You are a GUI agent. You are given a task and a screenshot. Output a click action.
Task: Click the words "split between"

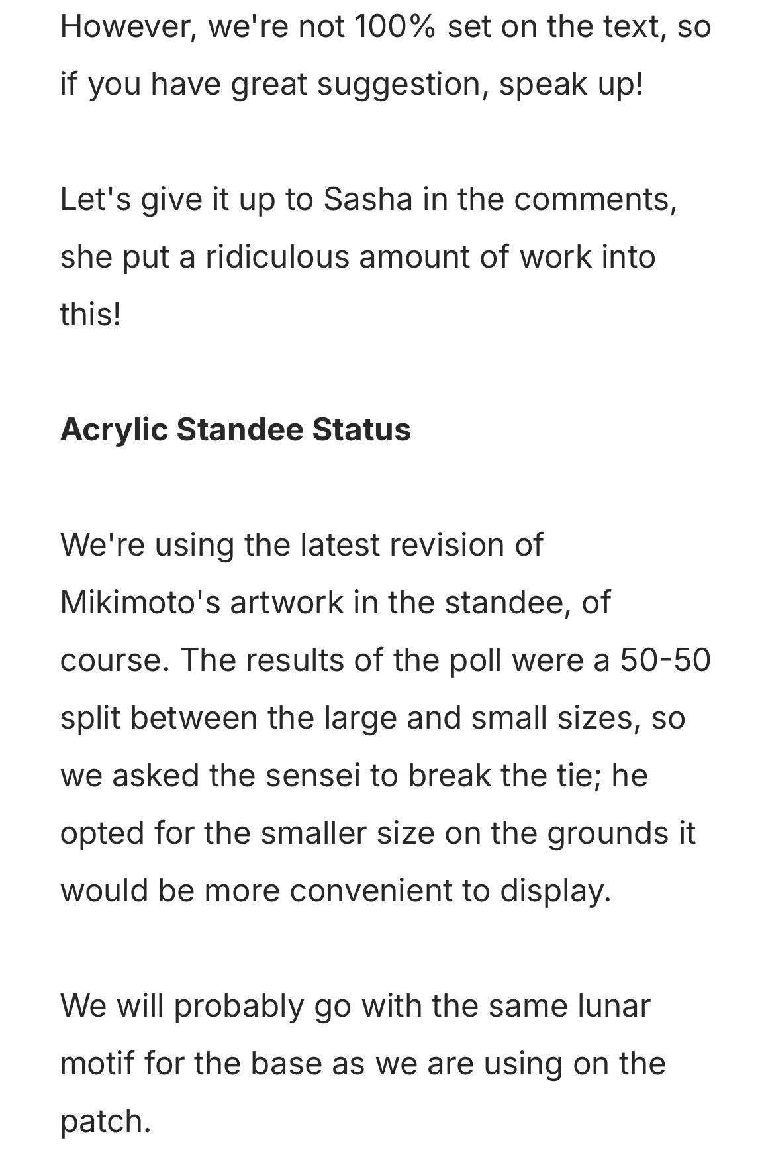click(x=159, y=717)
